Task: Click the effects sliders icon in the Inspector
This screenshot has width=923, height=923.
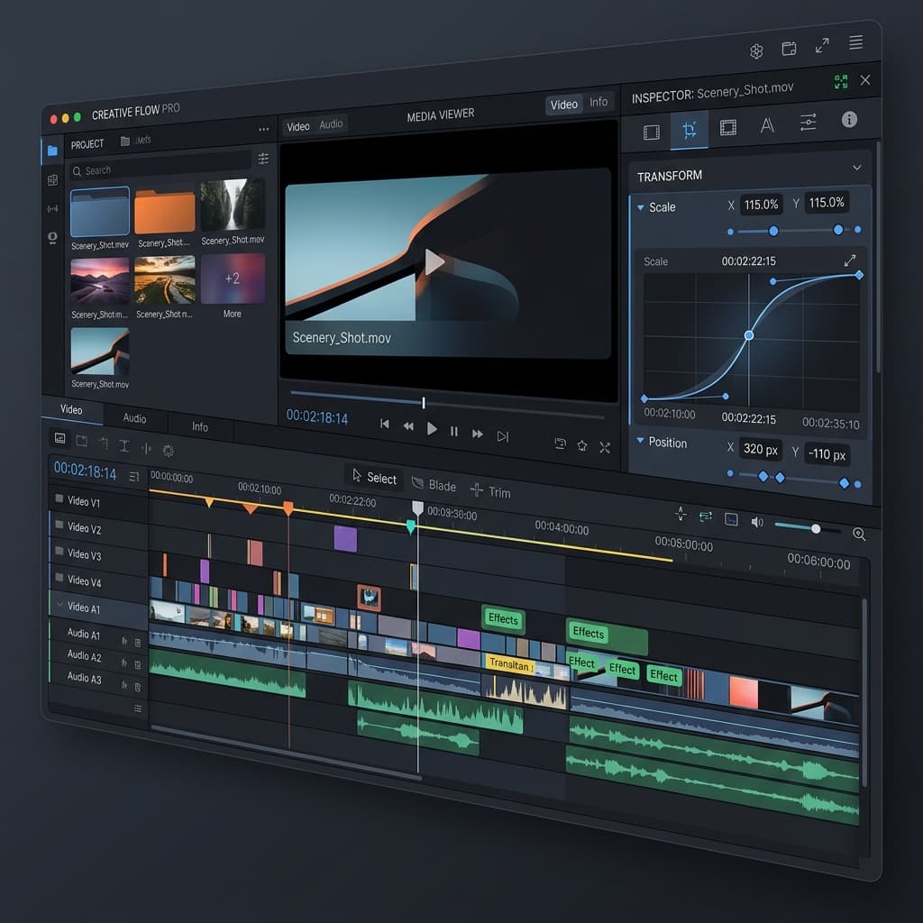Action: pos(809,123)
